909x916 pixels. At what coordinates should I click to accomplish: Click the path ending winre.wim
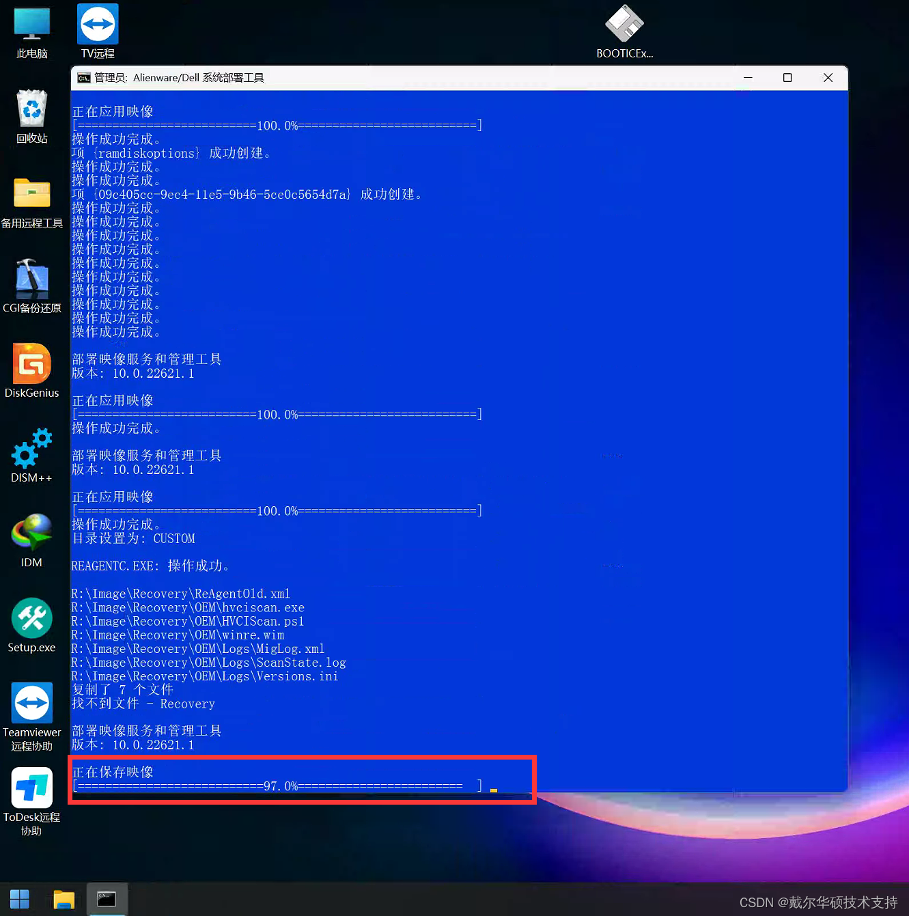(178, 635)
